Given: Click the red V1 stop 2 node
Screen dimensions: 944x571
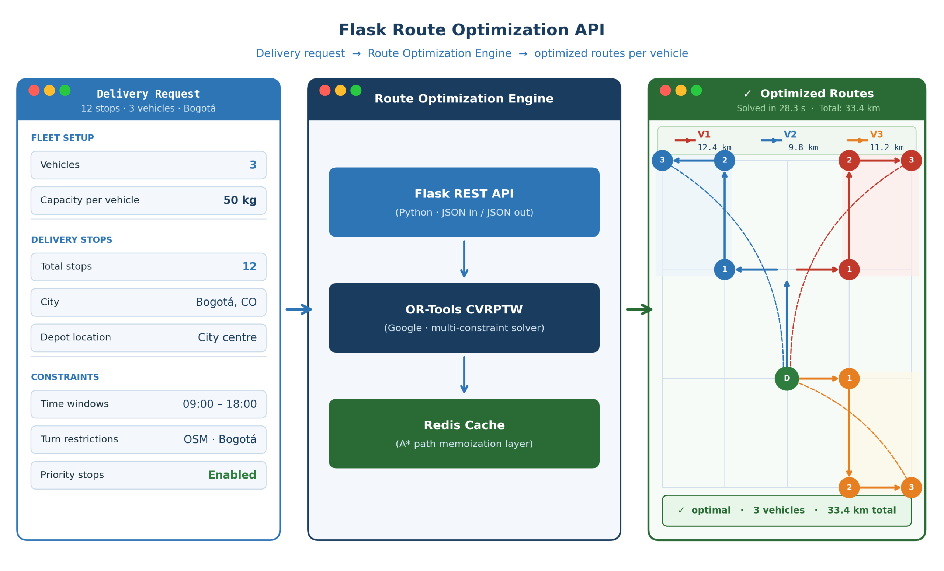Looking at the screenshot, I should tap(849, 160).
